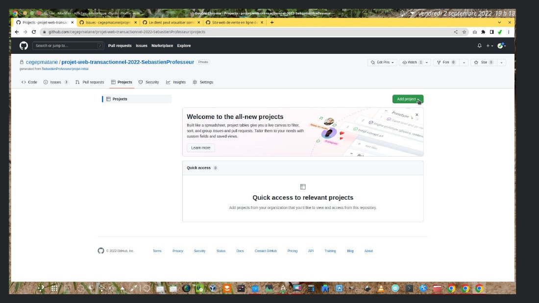Screen dimensions: 539x303
Task: Go back using browser back arrow
Action: (17, 32)
